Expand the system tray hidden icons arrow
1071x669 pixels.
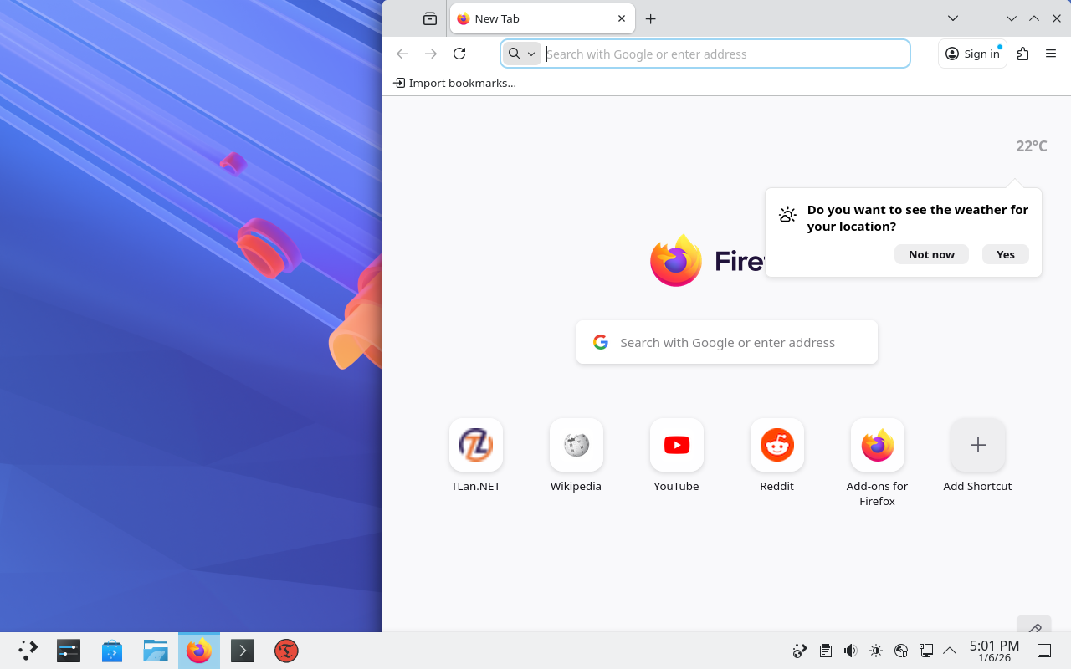click(x=950, y=651)
